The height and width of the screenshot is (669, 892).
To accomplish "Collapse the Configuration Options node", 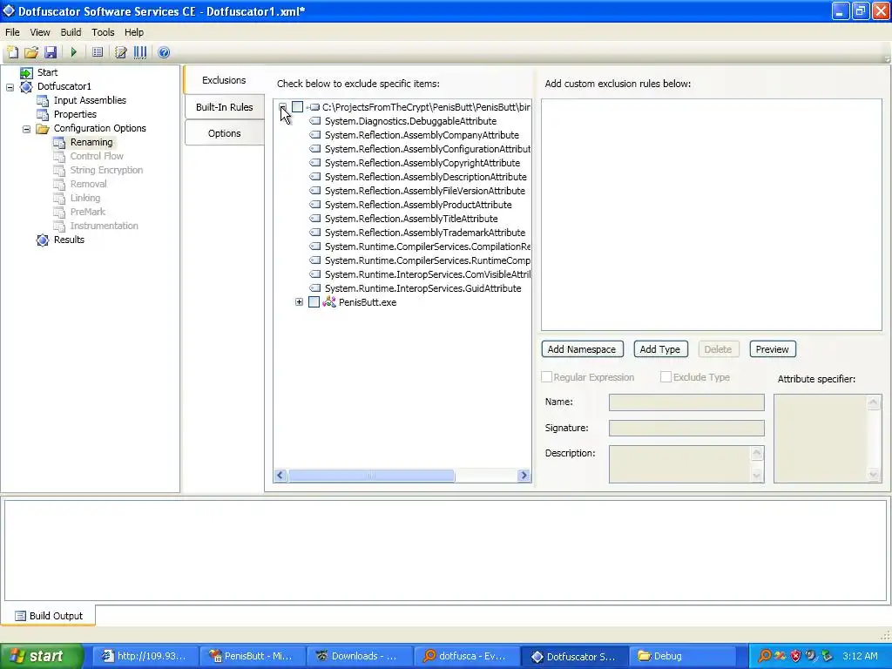I will (27, 129).
